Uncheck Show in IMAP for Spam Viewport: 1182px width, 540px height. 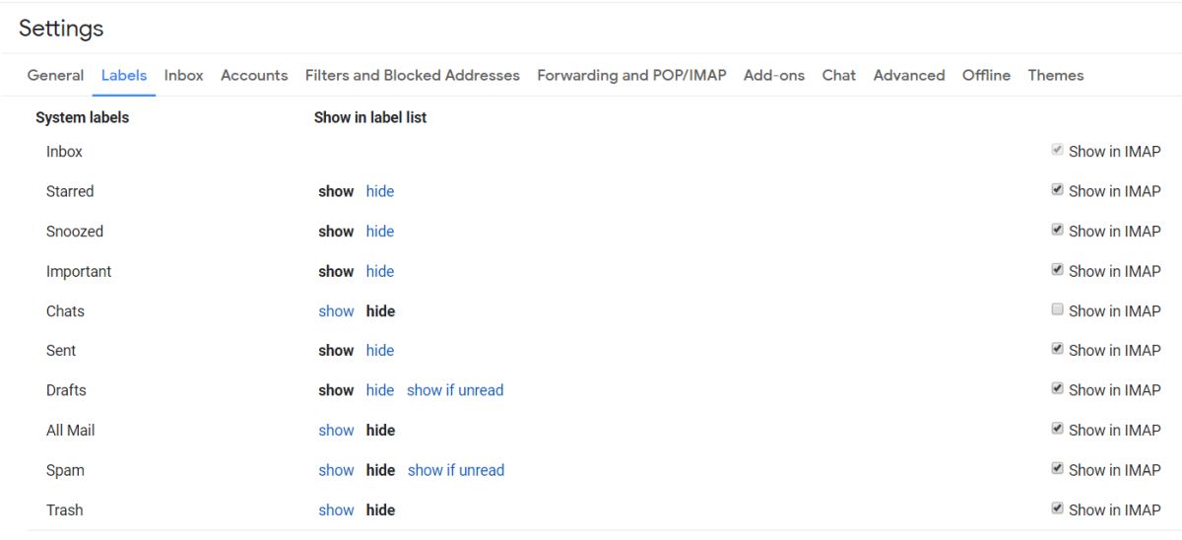pos(1058,469)
